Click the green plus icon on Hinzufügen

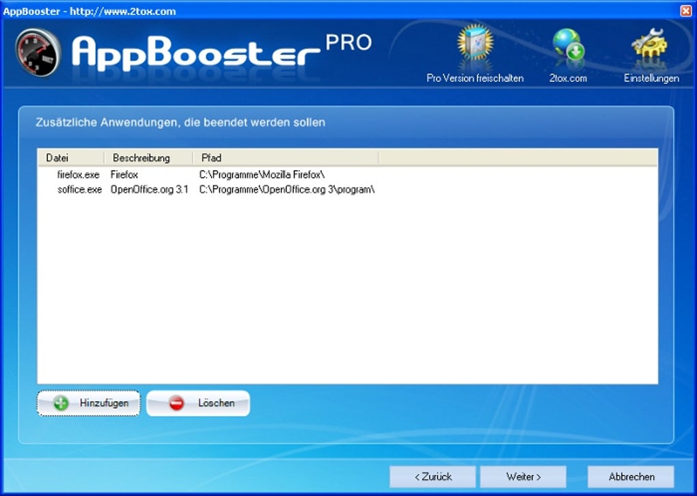[x=60, y=403]
